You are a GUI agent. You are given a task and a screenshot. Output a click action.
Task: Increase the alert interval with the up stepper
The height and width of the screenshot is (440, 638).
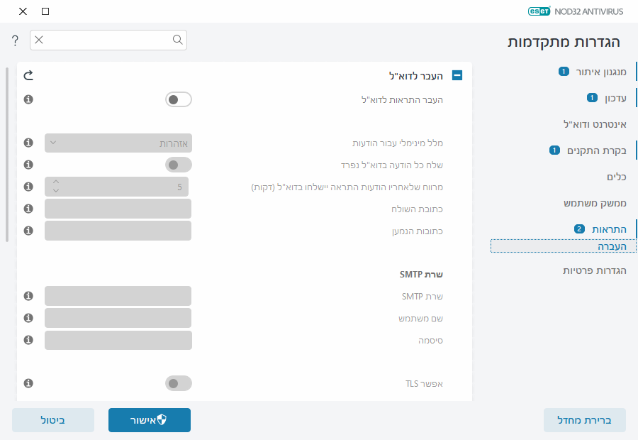point(55,183)
